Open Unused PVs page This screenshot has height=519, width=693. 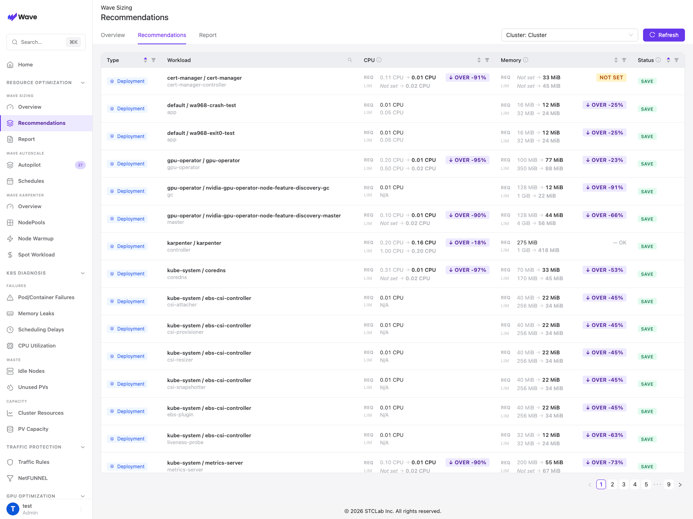[x=46, y=387]
